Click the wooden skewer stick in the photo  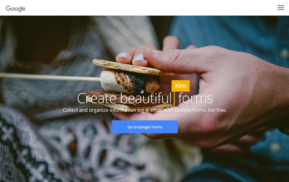(x=50, y=77)
